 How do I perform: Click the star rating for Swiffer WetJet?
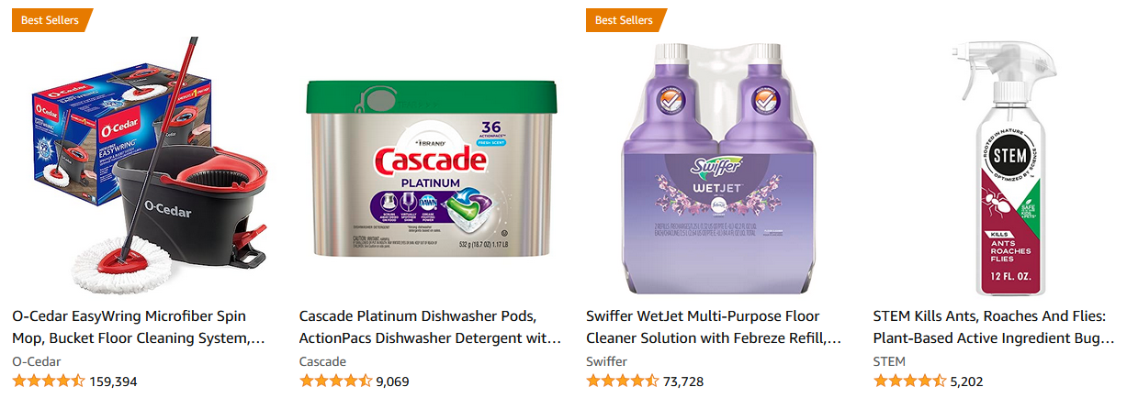[622, 381]
